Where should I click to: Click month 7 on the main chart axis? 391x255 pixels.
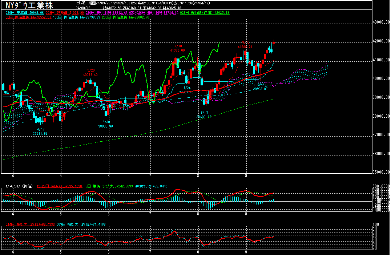(150, 176)
